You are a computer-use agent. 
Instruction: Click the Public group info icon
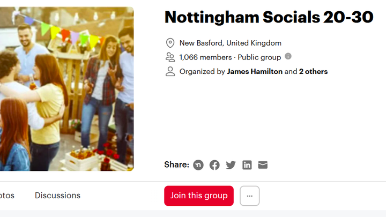point(288,56)
